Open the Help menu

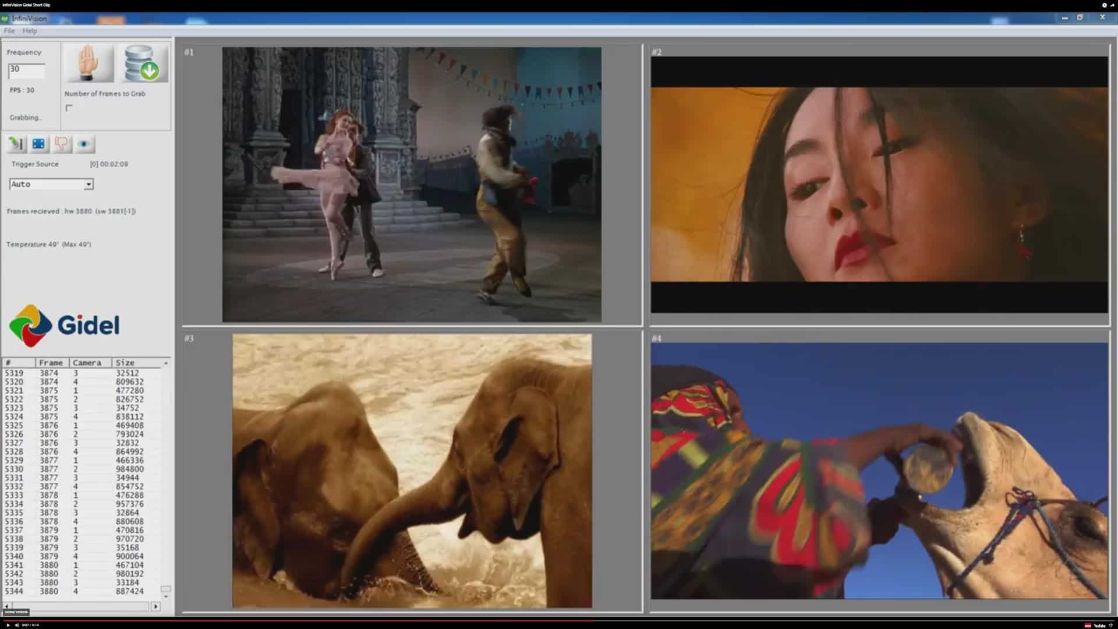click(x=29, y=30)
